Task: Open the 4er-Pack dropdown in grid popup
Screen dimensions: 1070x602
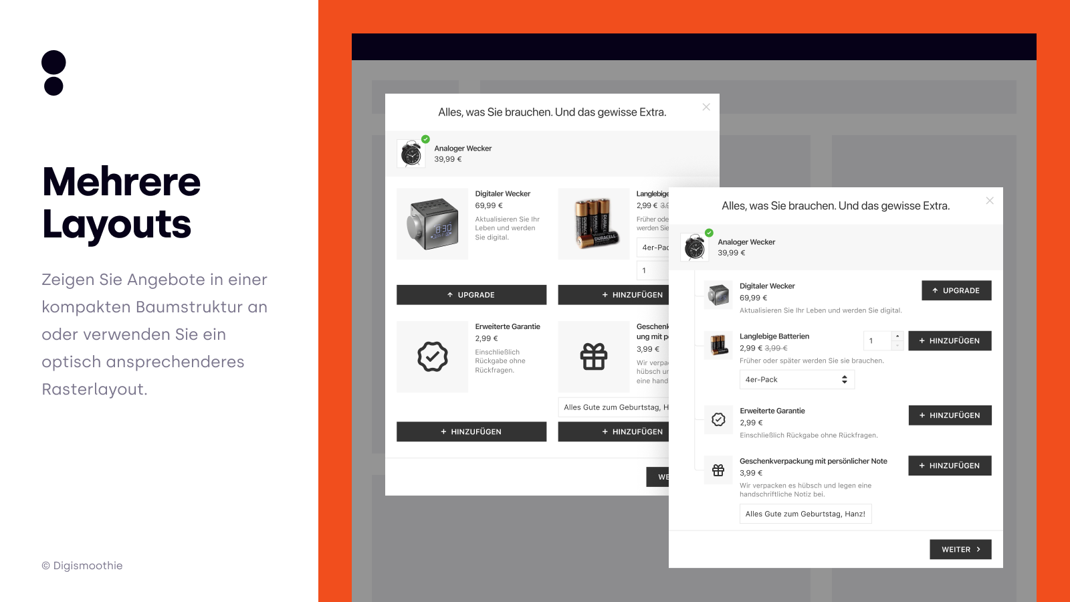Action: point(653,247)
